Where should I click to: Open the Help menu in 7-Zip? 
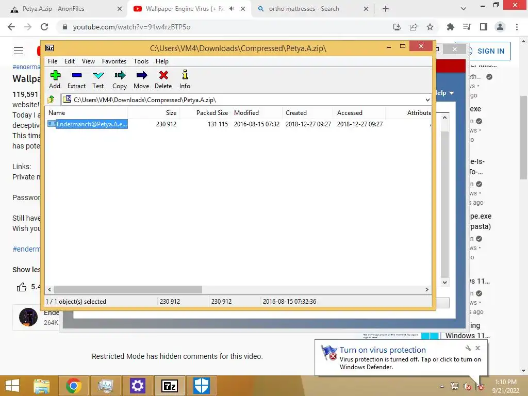[162, 61]
